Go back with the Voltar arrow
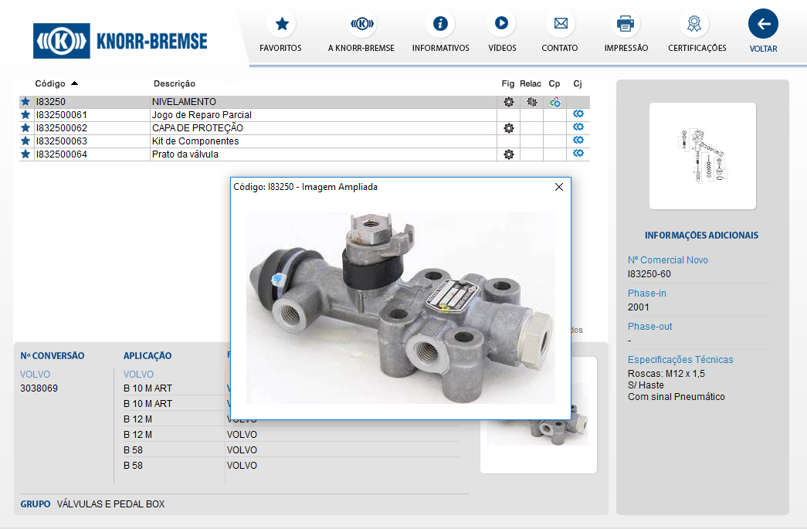Screen dimensions: 807x529 (763, 24)
